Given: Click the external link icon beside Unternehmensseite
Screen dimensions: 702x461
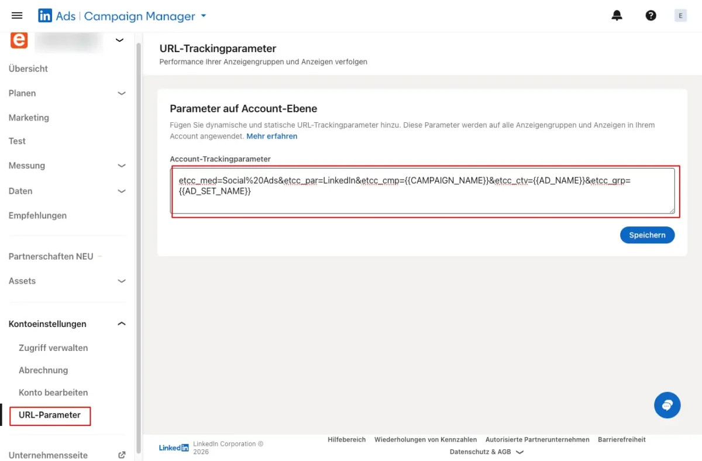Looking at the screenshot, I should [122, 455].
